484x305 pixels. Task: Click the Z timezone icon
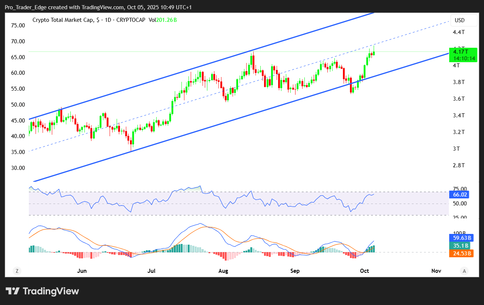pyautogui.click(x=17, y=271)
